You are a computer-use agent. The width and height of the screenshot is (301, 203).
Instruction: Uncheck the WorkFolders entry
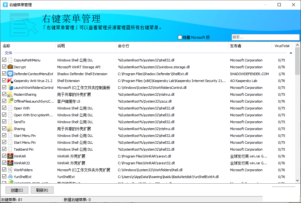click(x=4, y=170)
